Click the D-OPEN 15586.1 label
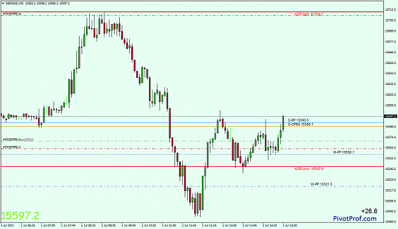Viewport: 398px width, 229px height. (301, 124)
